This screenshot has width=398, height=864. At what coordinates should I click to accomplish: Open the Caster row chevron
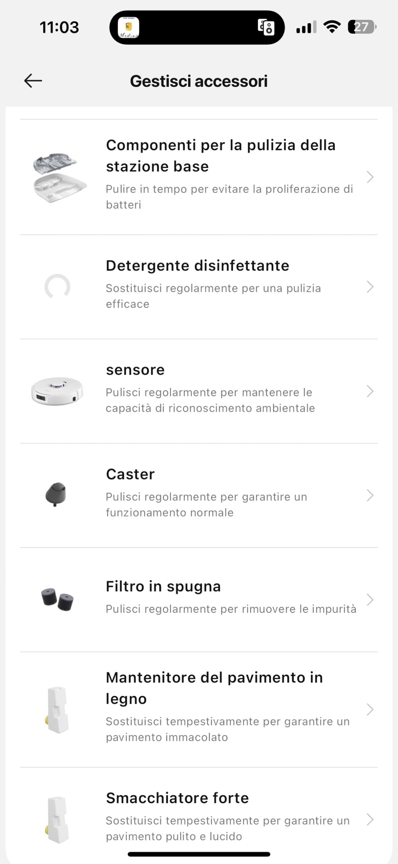(370, 495)
